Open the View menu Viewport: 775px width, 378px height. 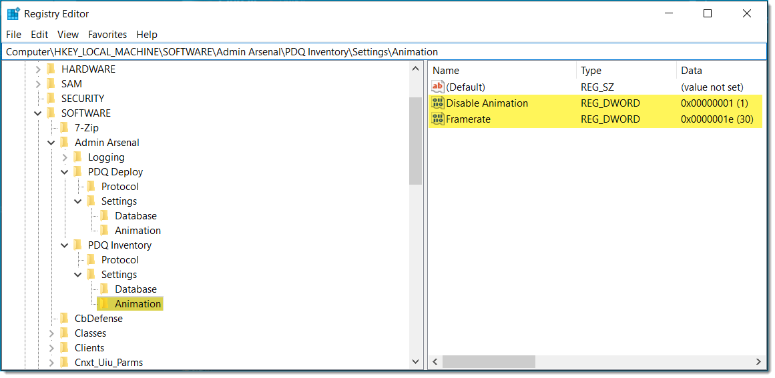(x=68, y=35)
